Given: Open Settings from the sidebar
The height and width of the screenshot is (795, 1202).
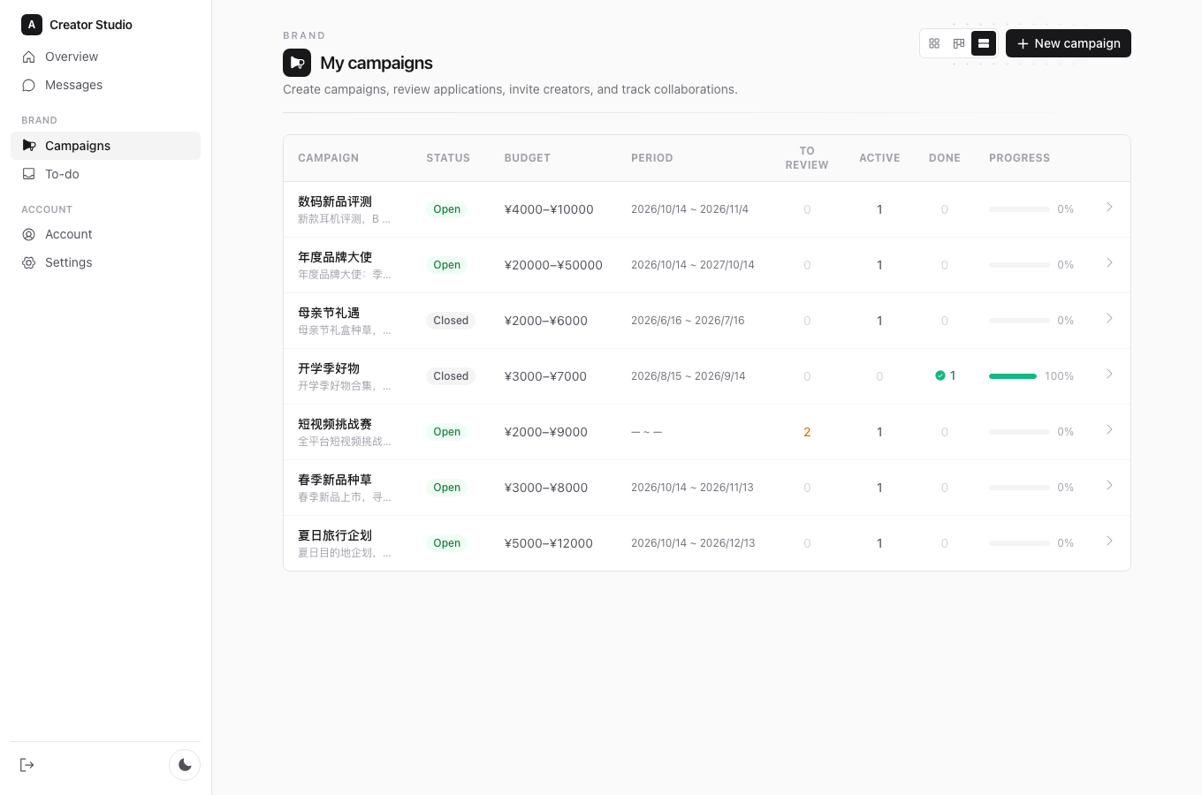Looking at the screenshot, I should coord(105,262).
